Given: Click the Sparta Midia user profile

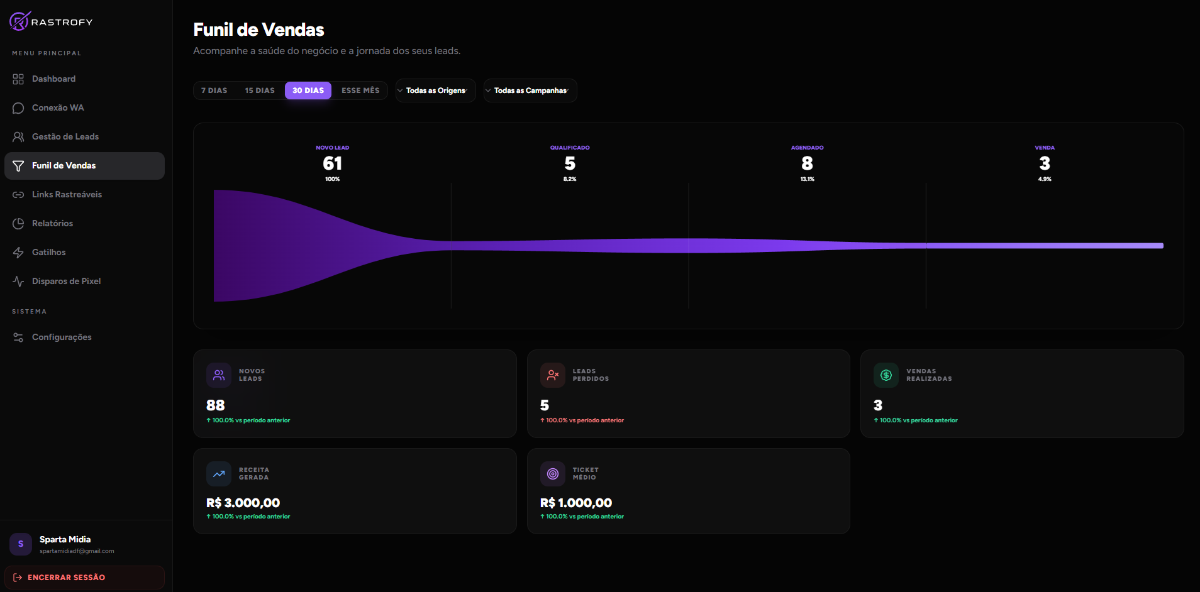Looking at the screenshot, I should (65, 544).
